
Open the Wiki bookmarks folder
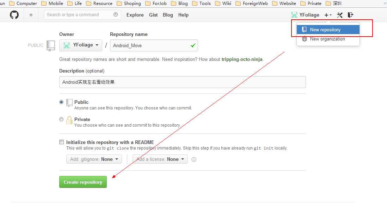(223, 4)
